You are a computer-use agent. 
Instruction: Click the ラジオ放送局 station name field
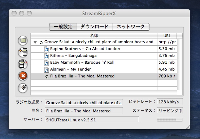coord(84,102)
